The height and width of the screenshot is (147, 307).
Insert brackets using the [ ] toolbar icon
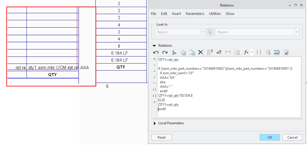(259, 52)
